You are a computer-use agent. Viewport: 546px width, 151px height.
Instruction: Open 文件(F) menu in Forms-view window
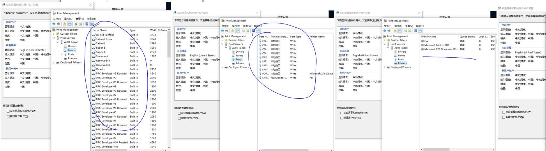57,19
